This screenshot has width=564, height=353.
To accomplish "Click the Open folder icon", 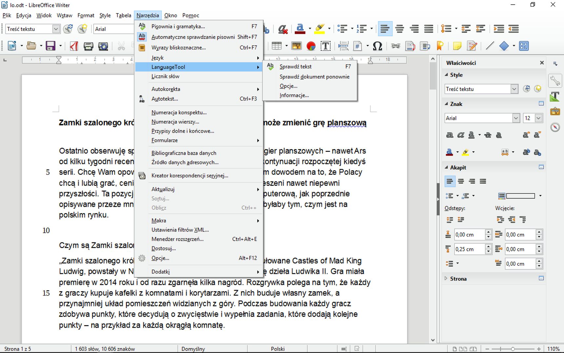I will coord(31,46).
